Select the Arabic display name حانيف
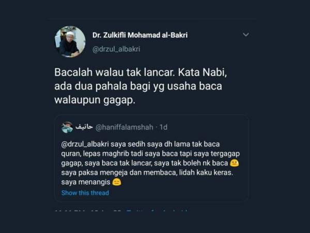 [84, 127]
